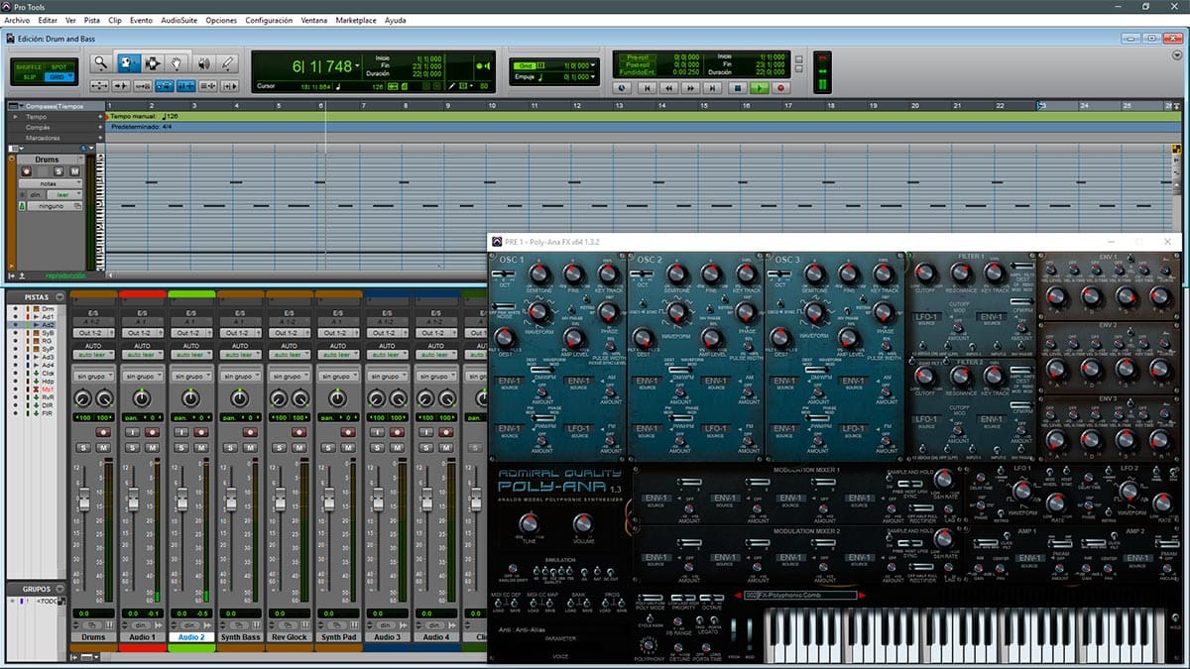Click the Online button left of transport

click(x=622, y=87)
